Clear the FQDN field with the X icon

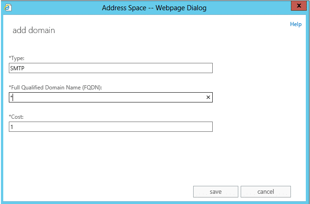point(208,97)
